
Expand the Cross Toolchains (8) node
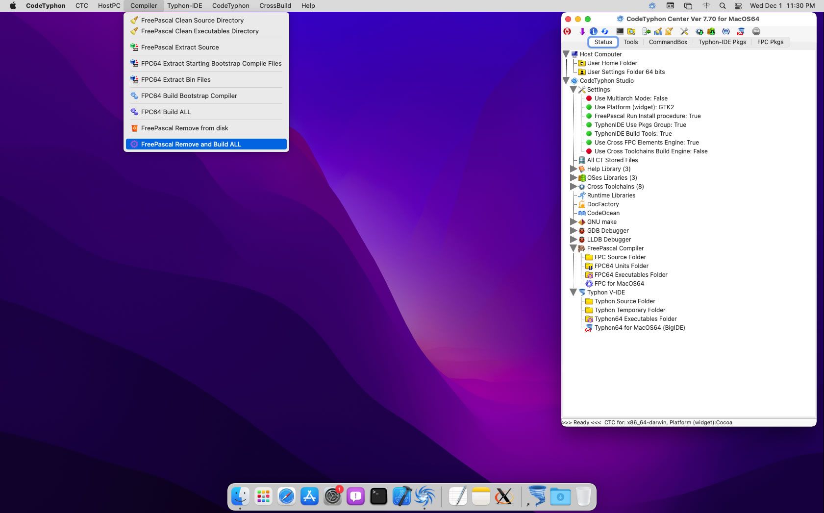point(574,186)
